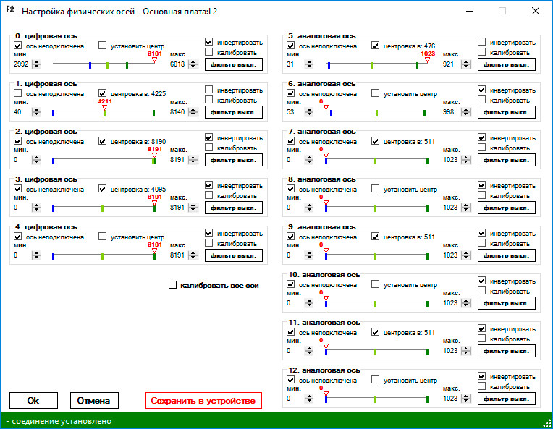Click the blue min marker on axis 9 slider

click(326, 256)
